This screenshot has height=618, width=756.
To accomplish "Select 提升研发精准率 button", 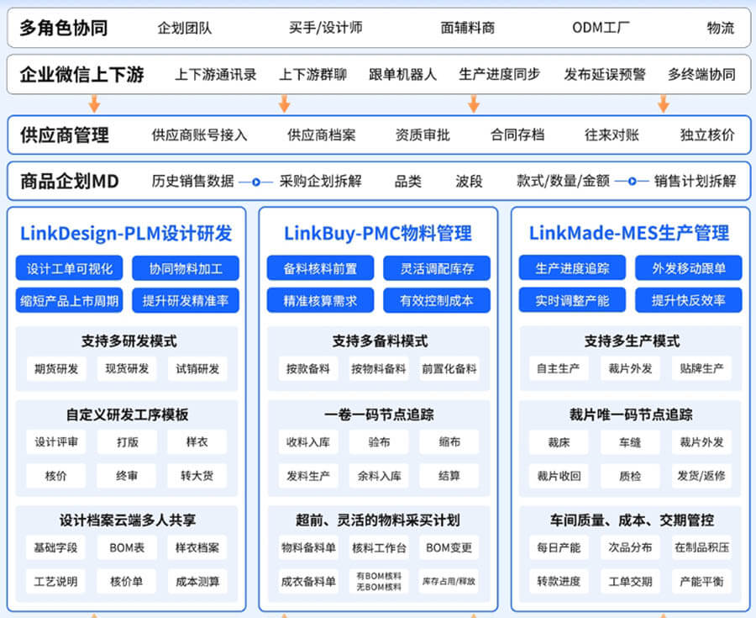I will pos(186,300).
